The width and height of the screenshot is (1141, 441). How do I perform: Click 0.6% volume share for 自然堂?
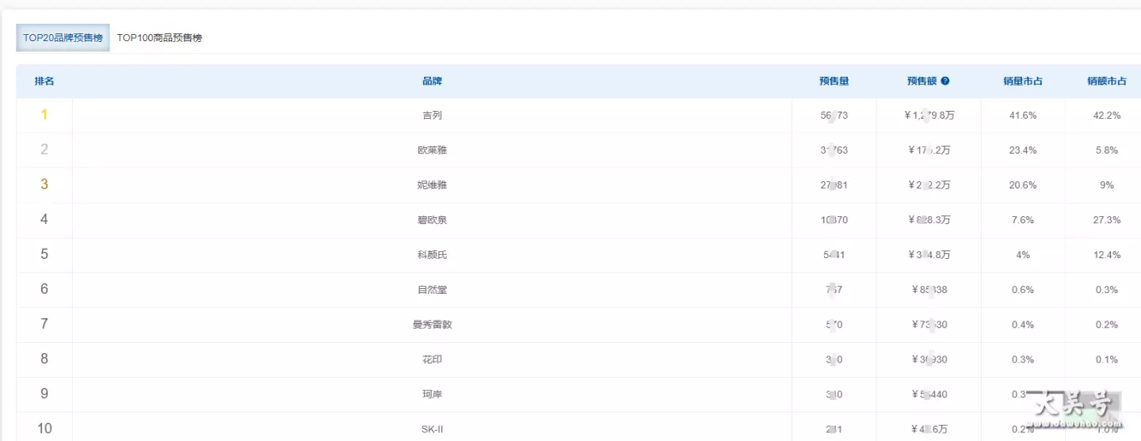[1023, 290]
